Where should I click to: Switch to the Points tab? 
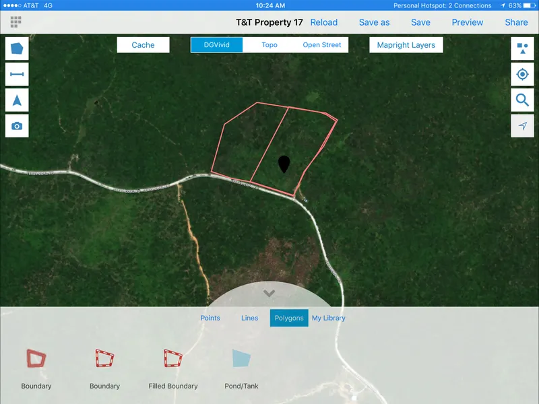pos(210,318)
